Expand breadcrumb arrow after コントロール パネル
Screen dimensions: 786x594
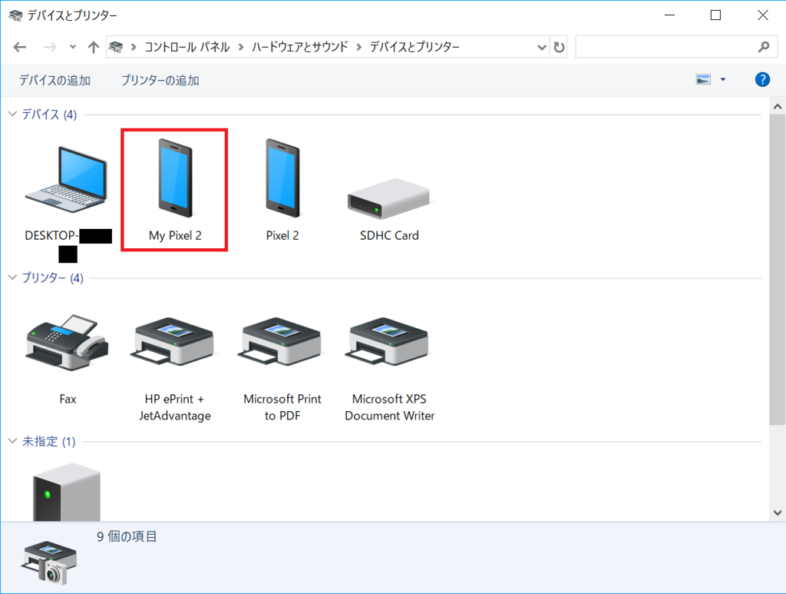(241, 47)
